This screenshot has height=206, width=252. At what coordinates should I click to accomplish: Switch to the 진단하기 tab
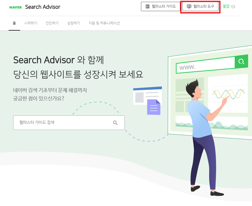coord(52,23)
